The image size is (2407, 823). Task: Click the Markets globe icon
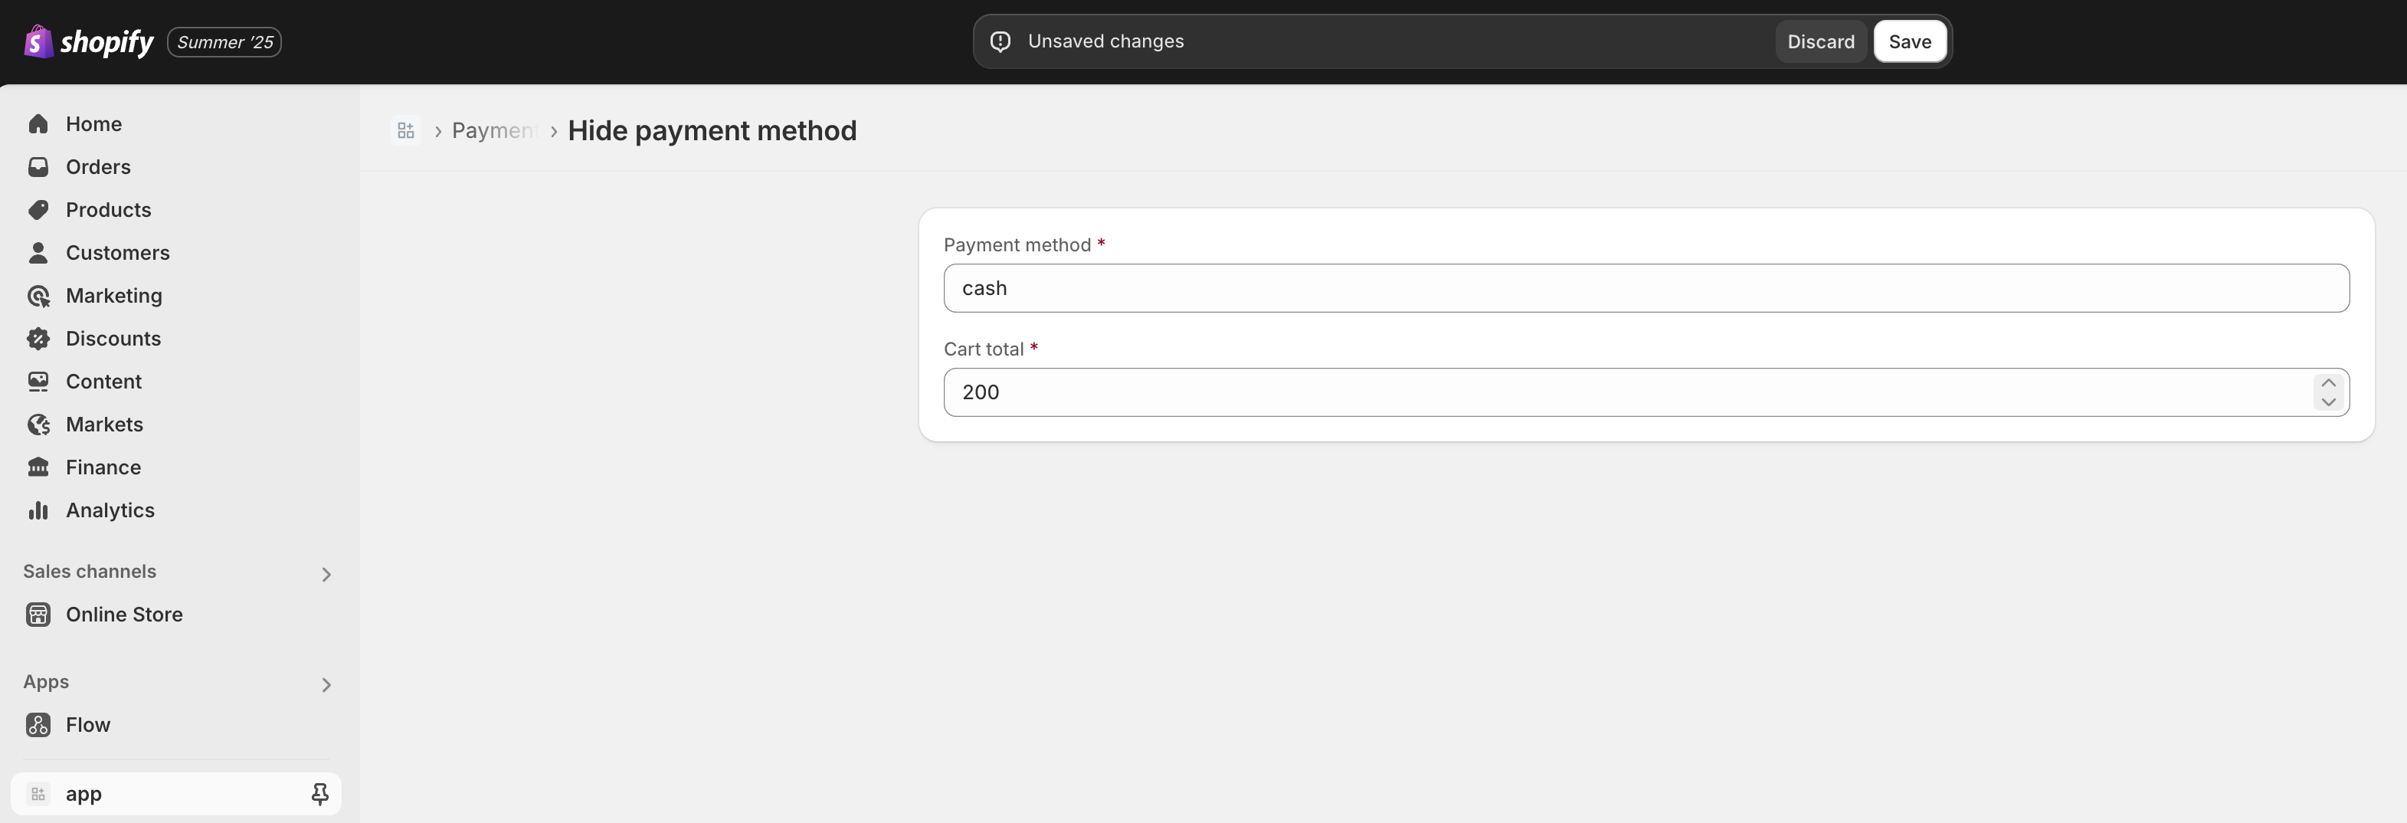pos(38,425)
